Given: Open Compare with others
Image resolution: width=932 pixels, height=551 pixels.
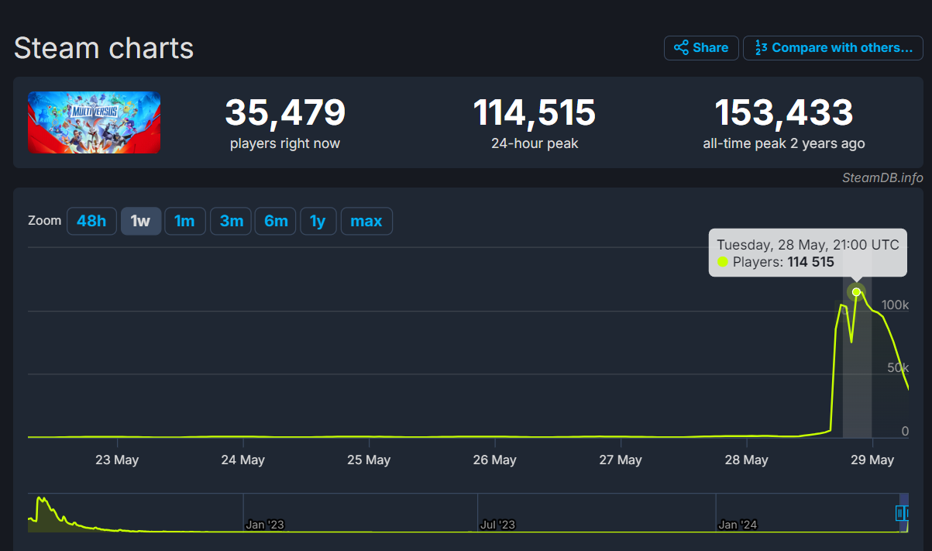Looking at the screenshot, I should coord(833,48).
